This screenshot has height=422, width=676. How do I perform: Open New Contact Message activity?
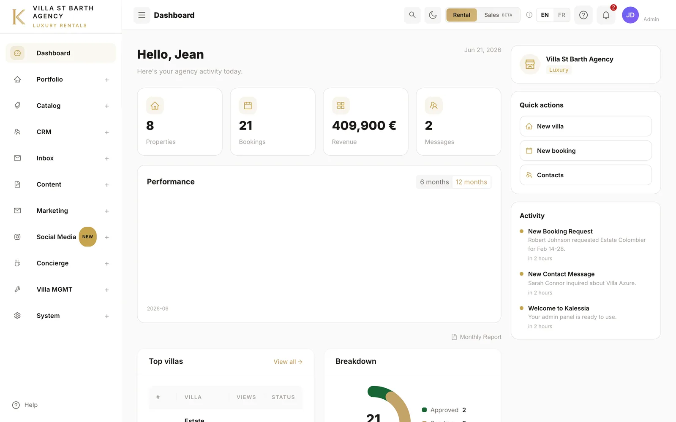[586, 283]
